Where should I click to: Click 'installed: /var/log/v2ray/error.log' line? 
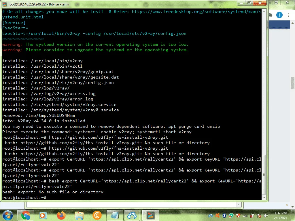48,99
